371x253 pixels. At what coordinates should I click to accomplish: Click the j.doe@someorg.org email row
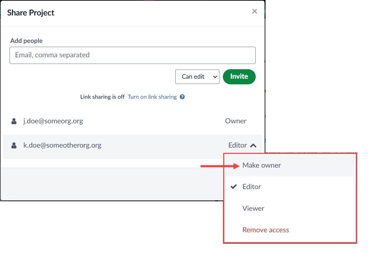(53, 121)
